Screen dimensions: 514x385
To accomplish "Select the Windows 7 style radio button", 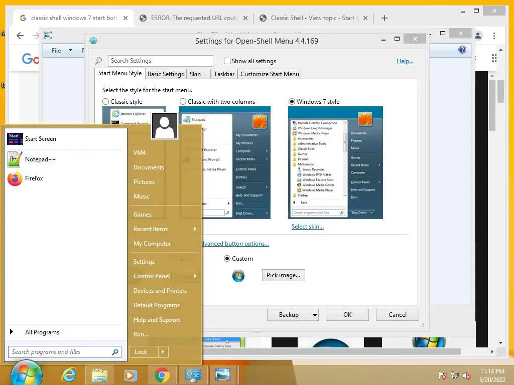I will click(x=292, y=101).
